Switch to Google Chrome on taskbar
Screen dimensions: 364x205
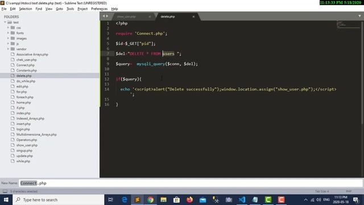150,200
